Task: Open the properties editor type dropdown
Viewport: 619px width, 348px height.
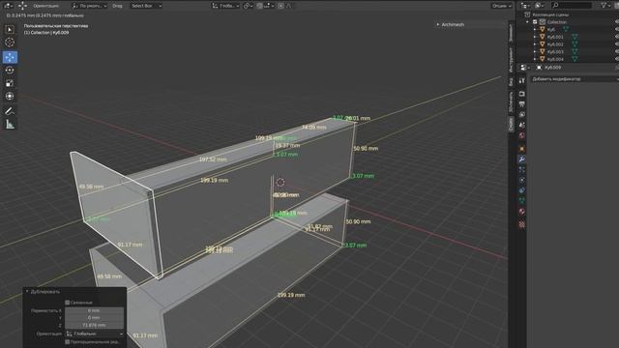Action: click(524, 68)
